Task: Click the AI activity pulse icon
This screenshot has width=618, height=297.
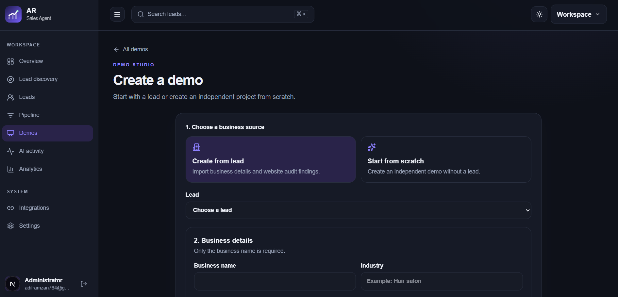Action: [x=10, y=151]
